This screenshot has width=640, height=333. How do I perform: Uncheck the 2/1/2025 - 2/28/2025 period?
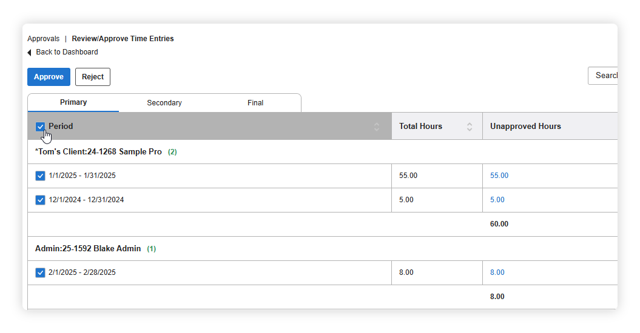pos(40,272)
